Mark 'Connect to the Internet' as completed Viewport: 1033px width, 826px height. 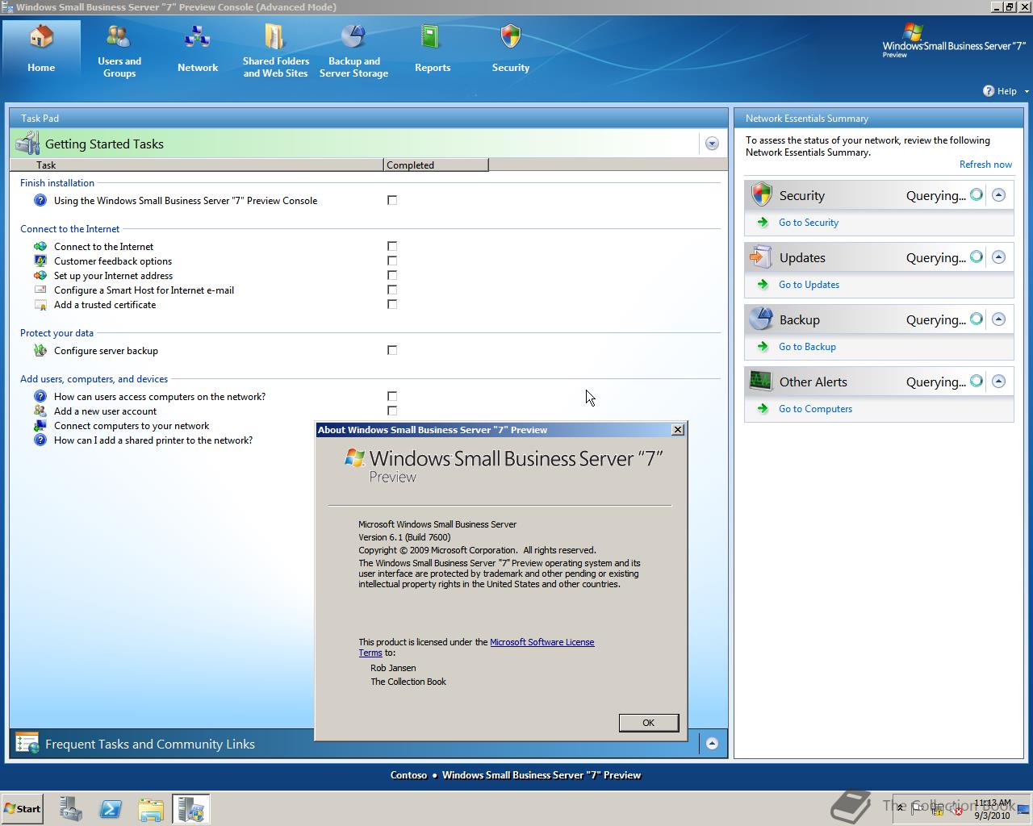point(392,246)
